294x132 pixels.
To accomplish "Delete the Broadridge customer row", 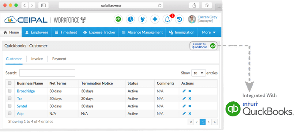I will point(190,91).
